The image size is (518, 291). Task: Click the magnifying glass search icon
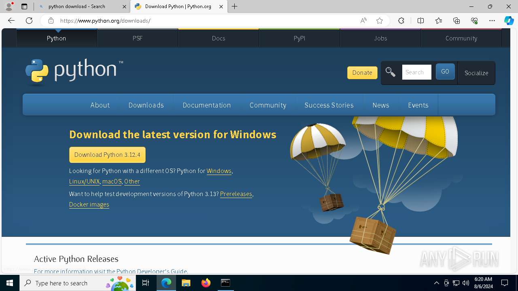click(x=391, y=72)
